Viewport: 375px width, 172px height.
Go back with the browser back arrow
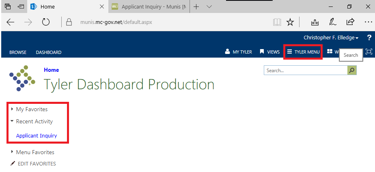(10, 22)
